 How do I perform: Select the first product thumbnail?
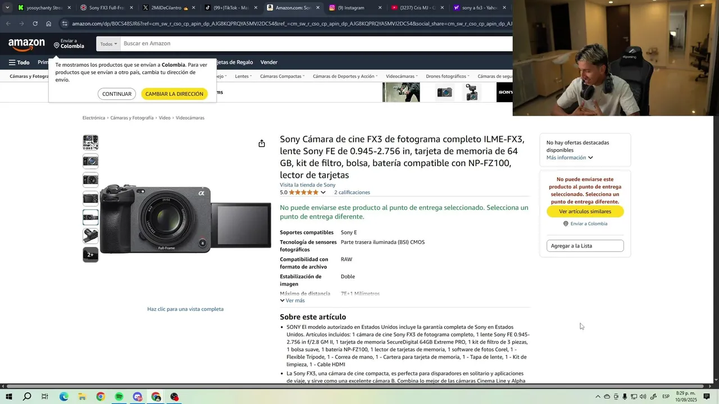(x=90, y=142)
